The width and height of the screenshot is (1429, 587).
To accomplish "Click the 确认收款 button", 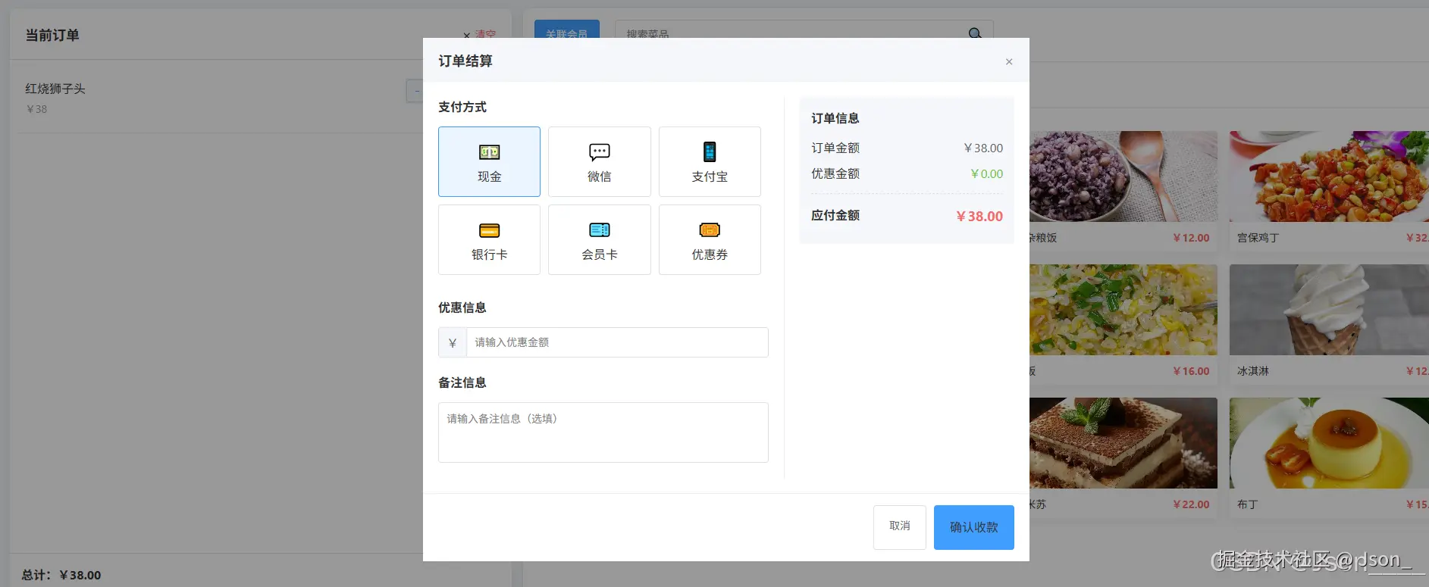I will tap(973, 527).
